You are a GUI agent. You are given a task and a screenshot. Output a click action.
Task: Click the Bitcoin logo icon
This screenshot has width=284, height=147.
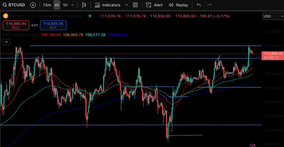(6, 16)
